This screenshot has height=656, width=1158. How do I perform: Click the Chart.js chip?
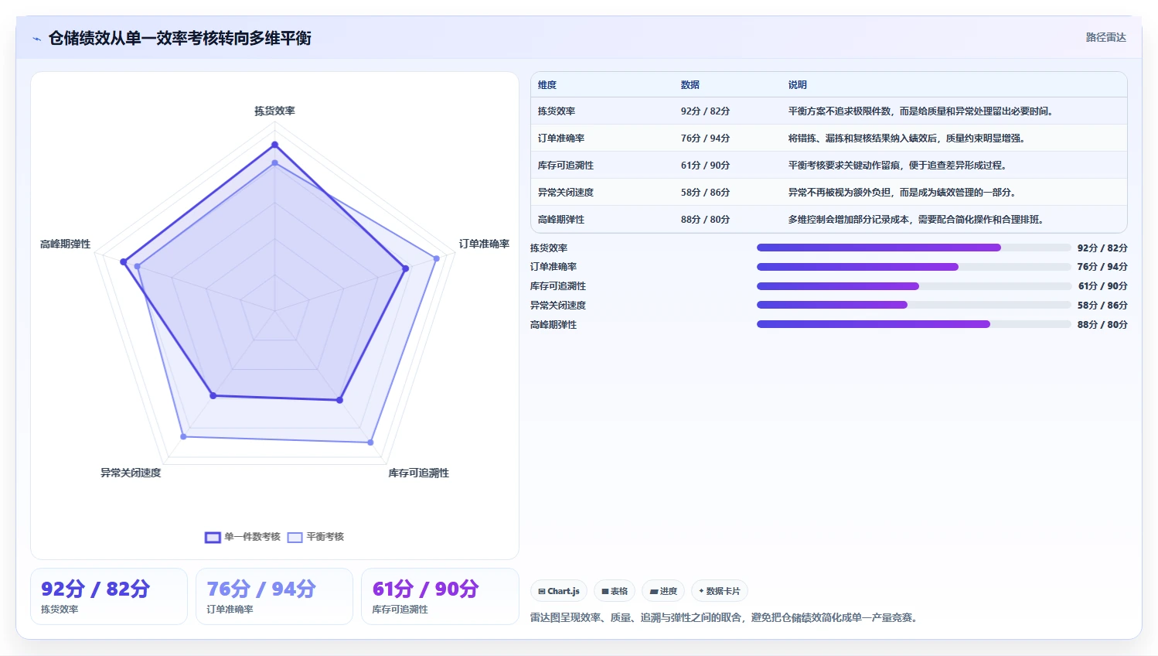[x=559, y=591]
